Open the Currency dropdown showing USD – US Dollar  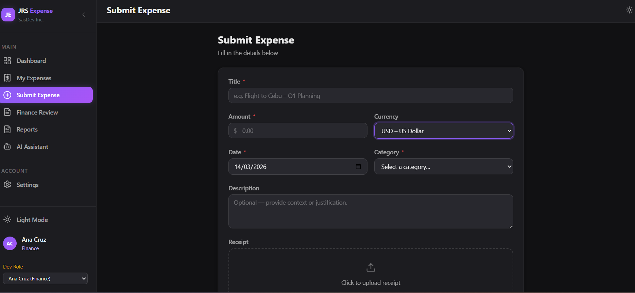pos(444,131)
